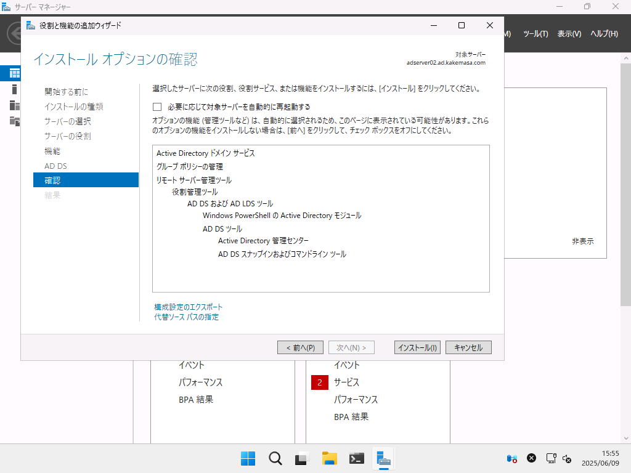The height and width of the screenshot is (473, 631).
Task: Open File Explorer from the taskbar
Action: 330,458
